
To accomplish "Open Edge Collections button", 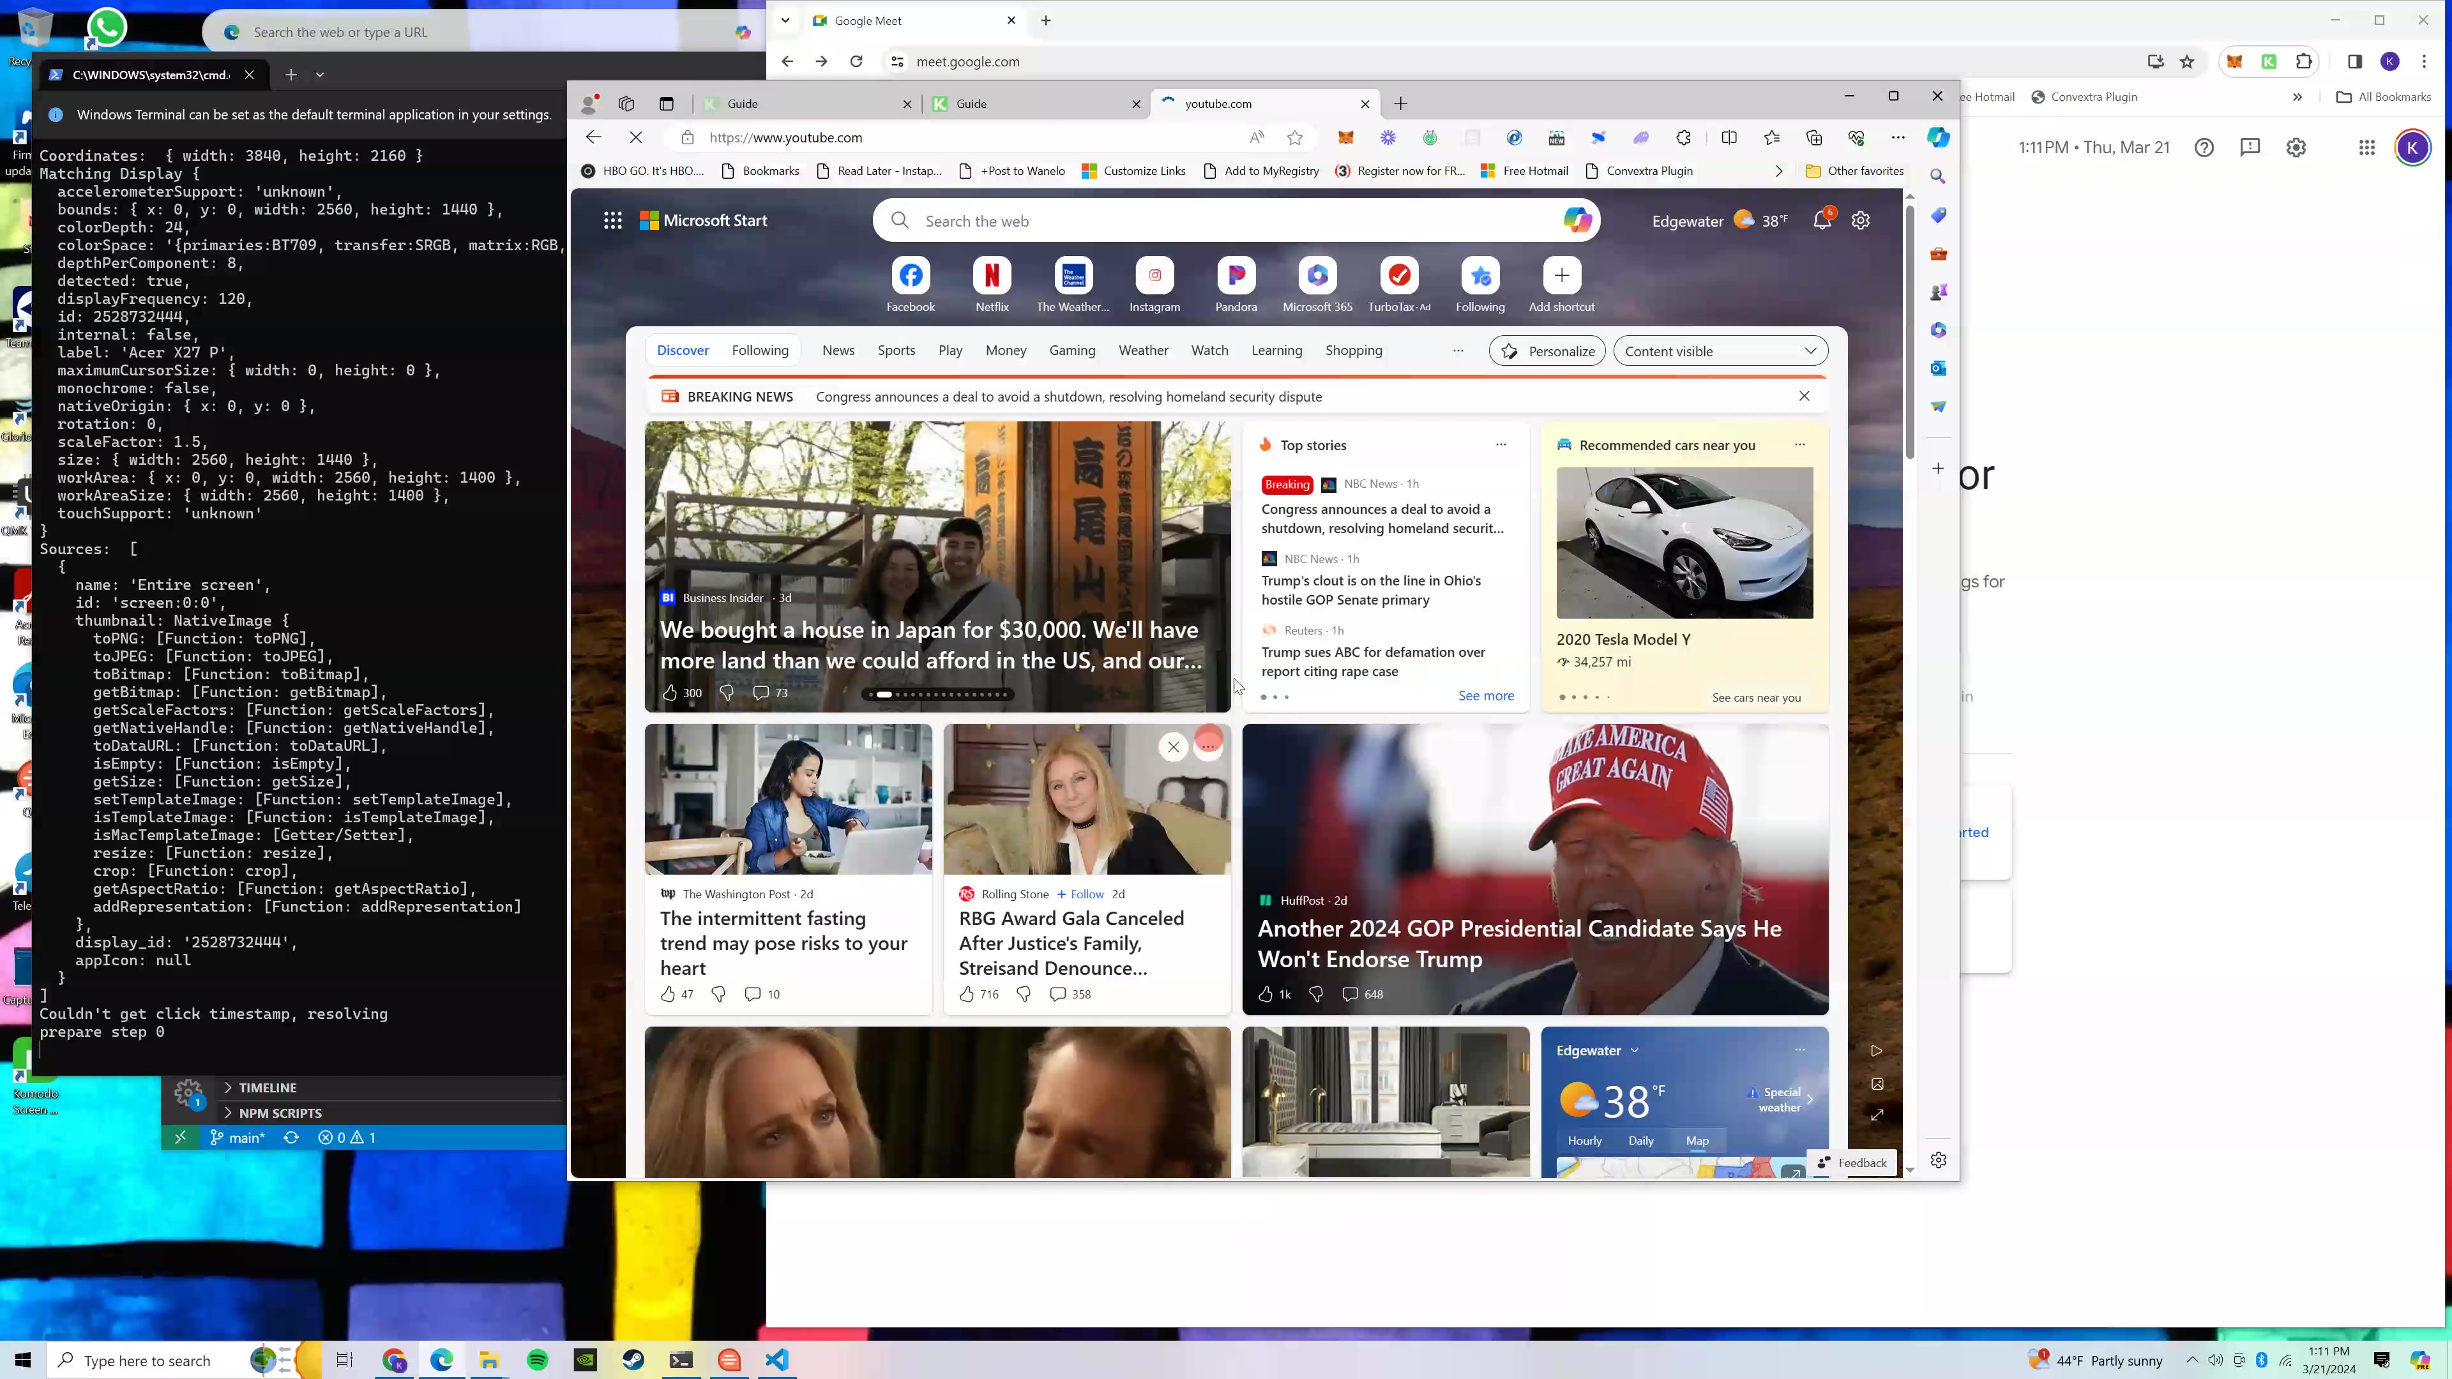I will pos(1814,138).
